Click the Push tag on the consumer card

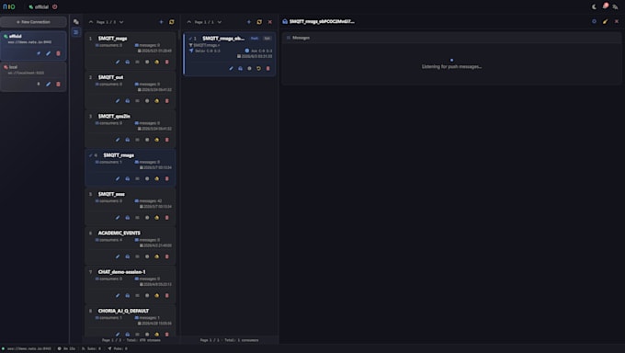(x=255, y=39)
